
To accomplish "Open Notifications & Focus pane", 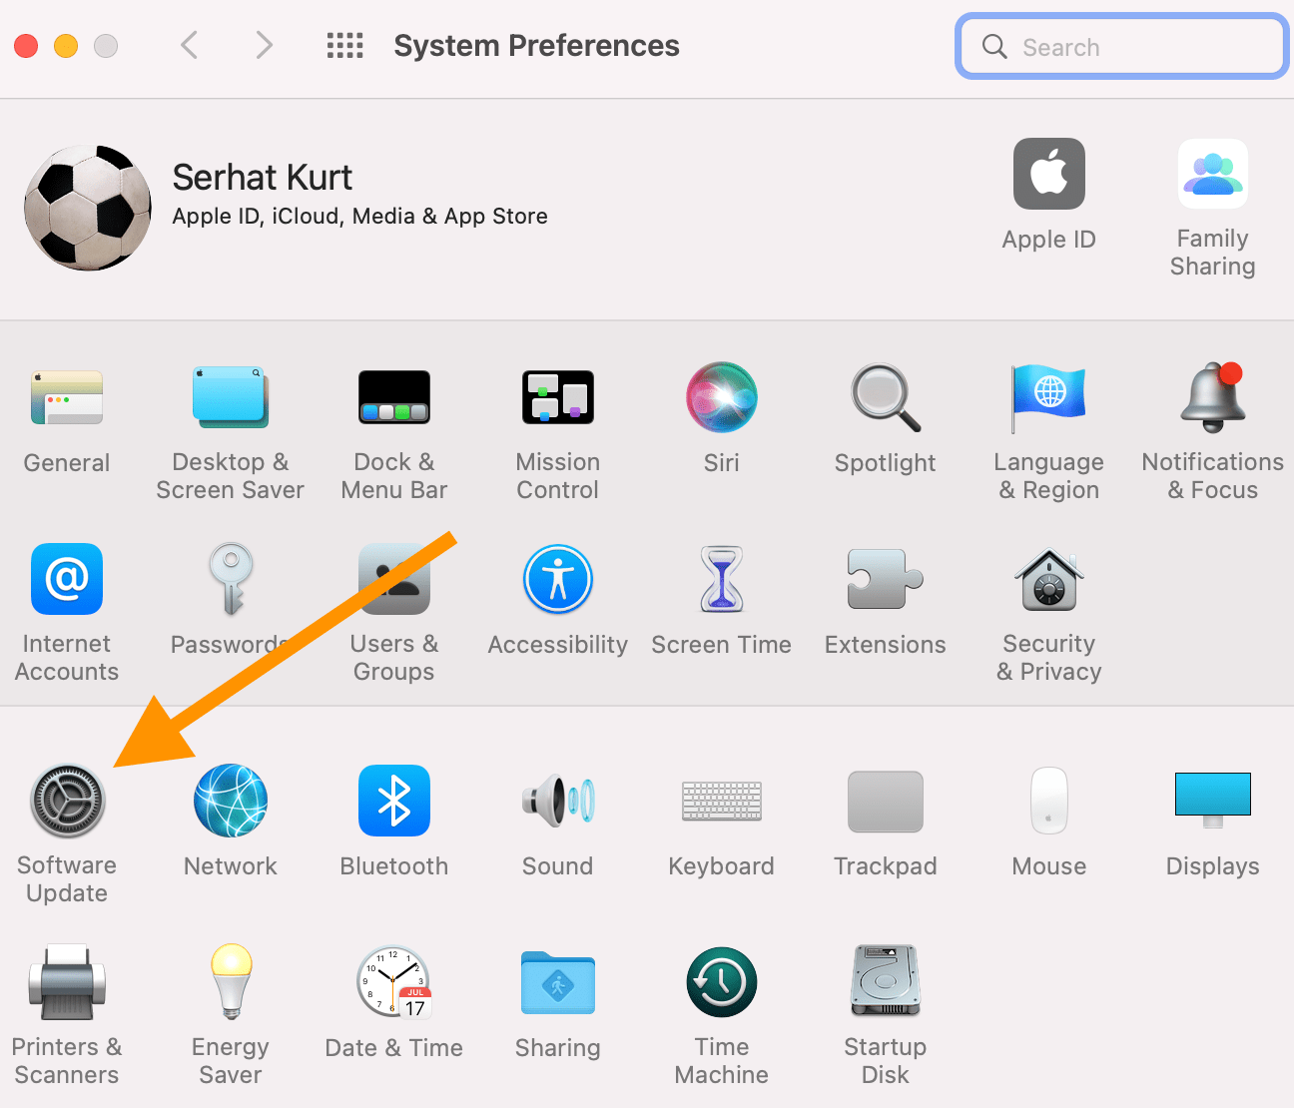I will 1213,397.
